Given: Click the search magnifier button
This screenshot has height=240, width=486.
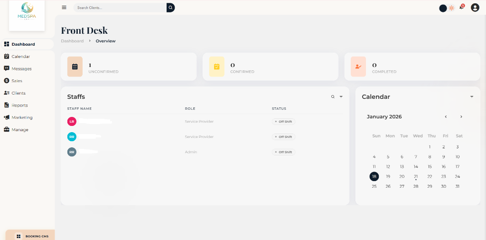Looking at the screenshot, I should [170, 8].
